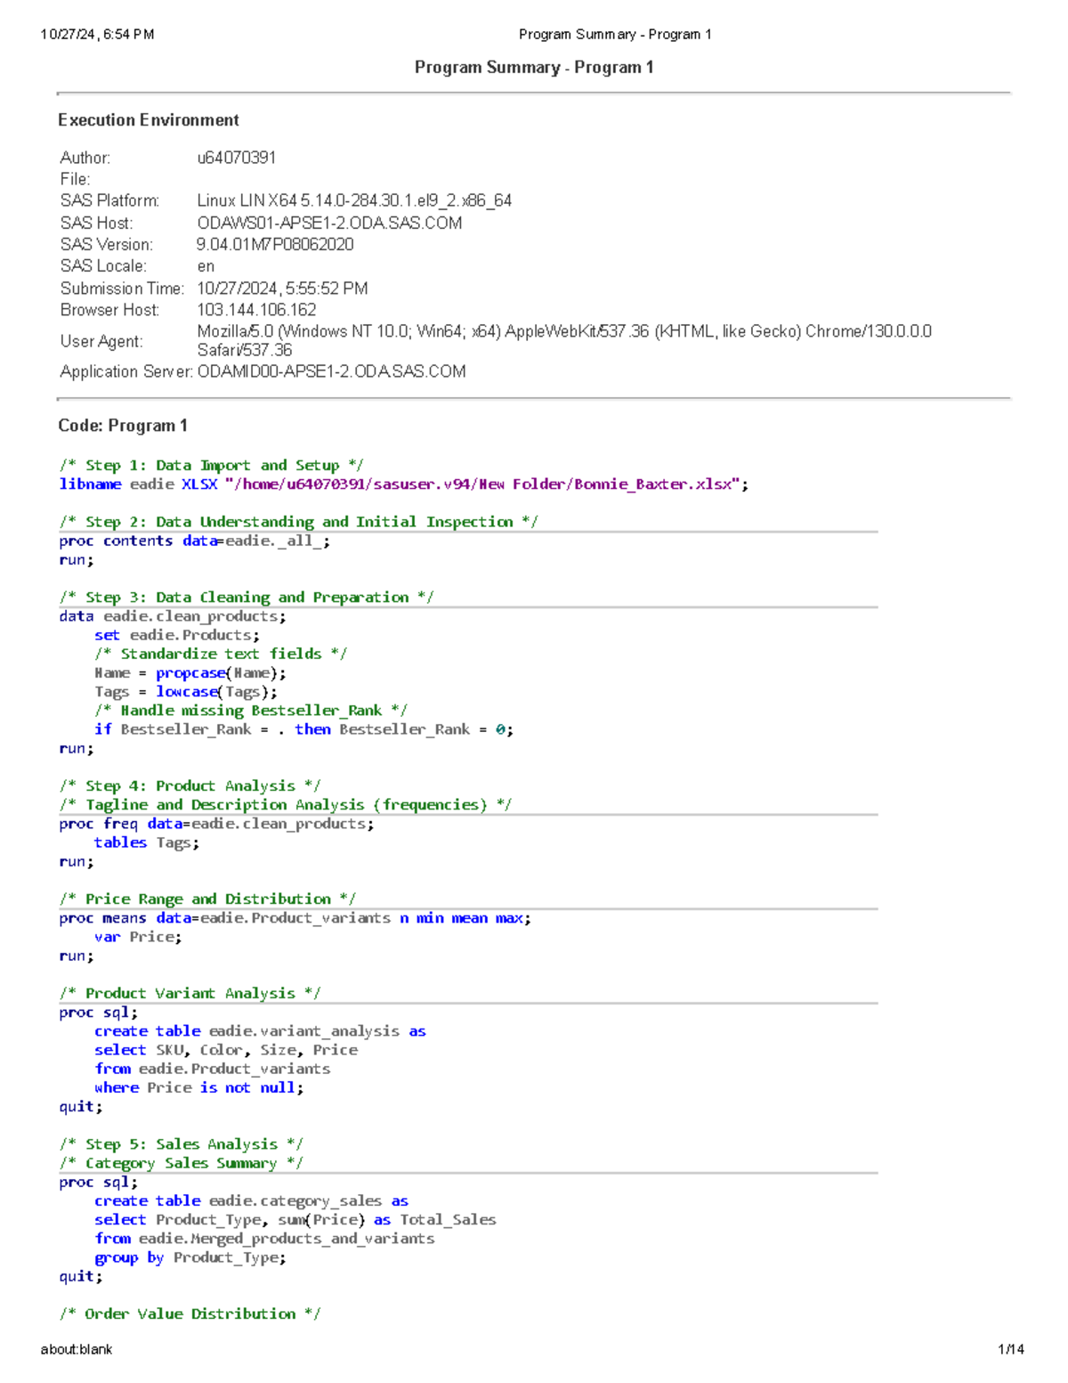Click the 'Code: Program 1' heading

coord(123,426)
